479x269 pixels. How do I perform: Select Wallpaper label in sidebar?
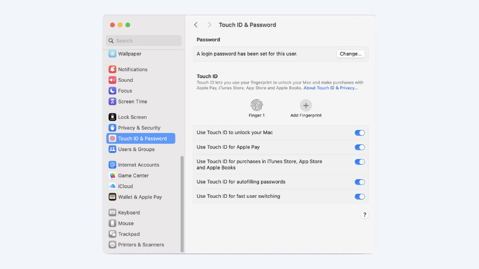click(129, 53)
